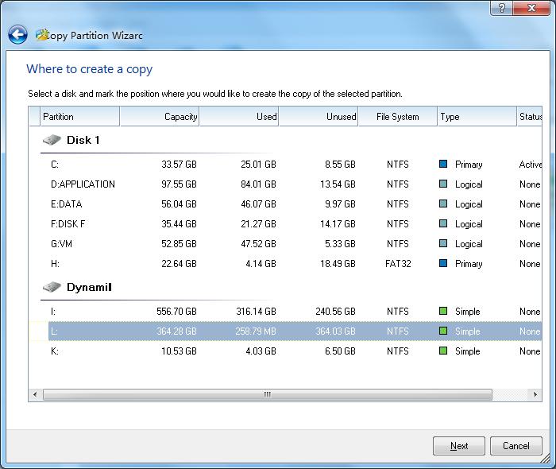Click the green type square for I:
The image size is (556, 469).
(443, 311)
